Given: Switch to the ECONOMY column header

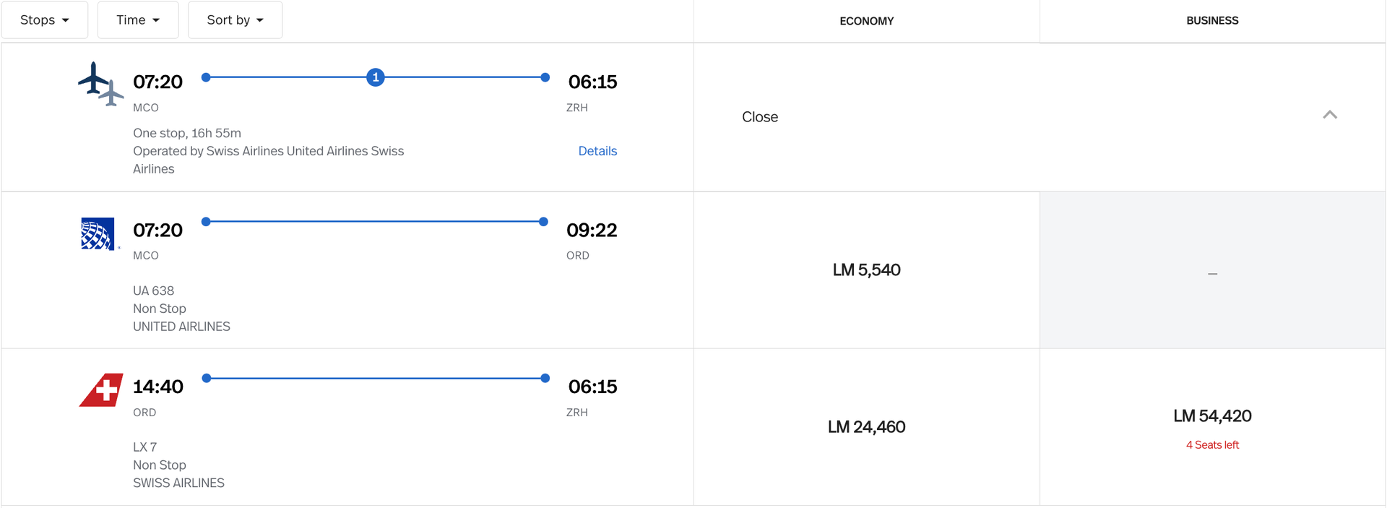Looking at the screenshot, I should pyautogui.click(x=866, y=21).
